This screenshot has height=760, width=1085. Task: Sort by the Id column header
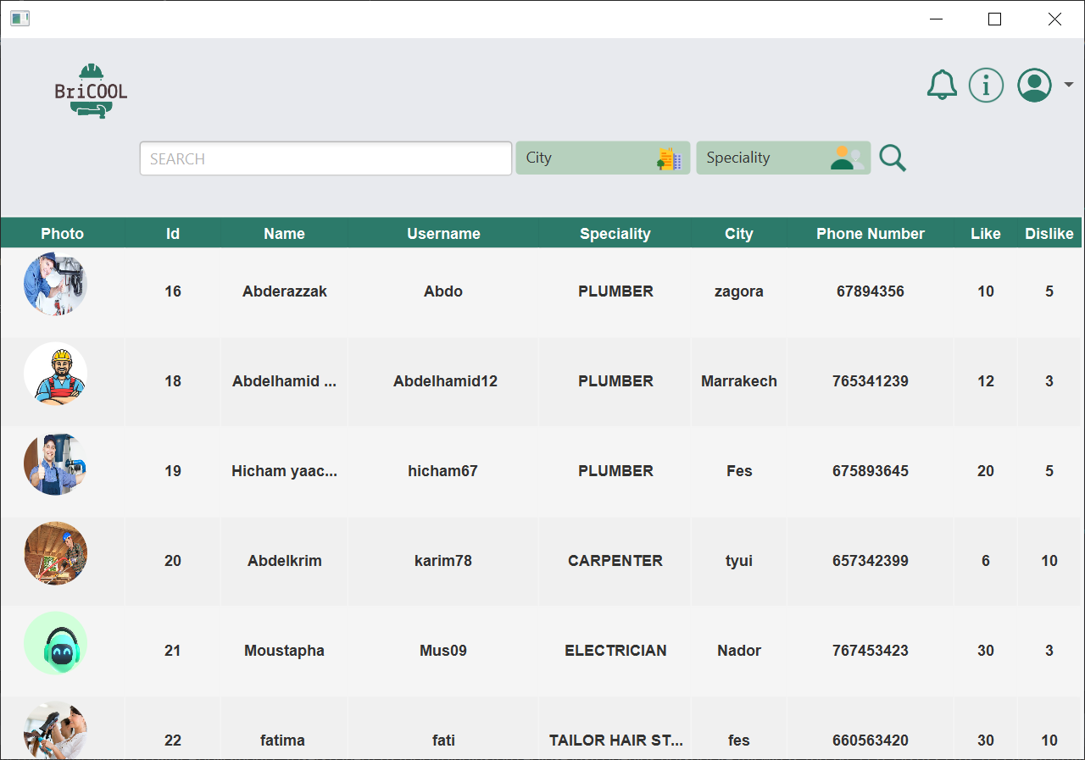173,234
